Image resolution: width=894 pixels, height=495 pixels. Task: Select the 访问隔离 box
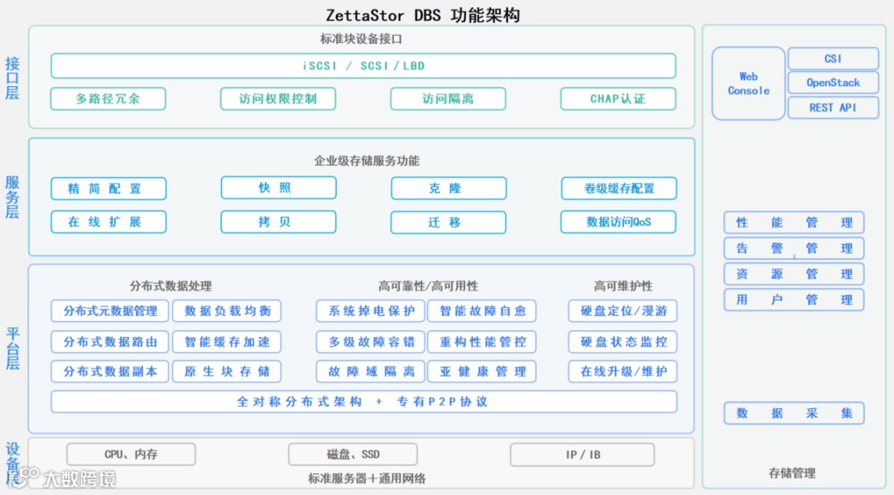[448, 99]
